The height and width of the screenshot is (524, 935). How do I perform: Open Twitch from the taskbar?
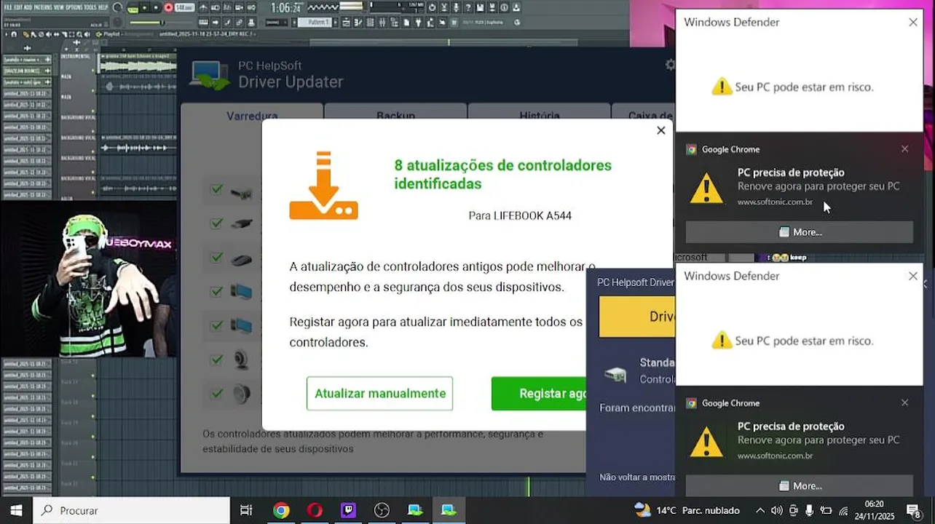pyautogui.click(x=348, y=510)
